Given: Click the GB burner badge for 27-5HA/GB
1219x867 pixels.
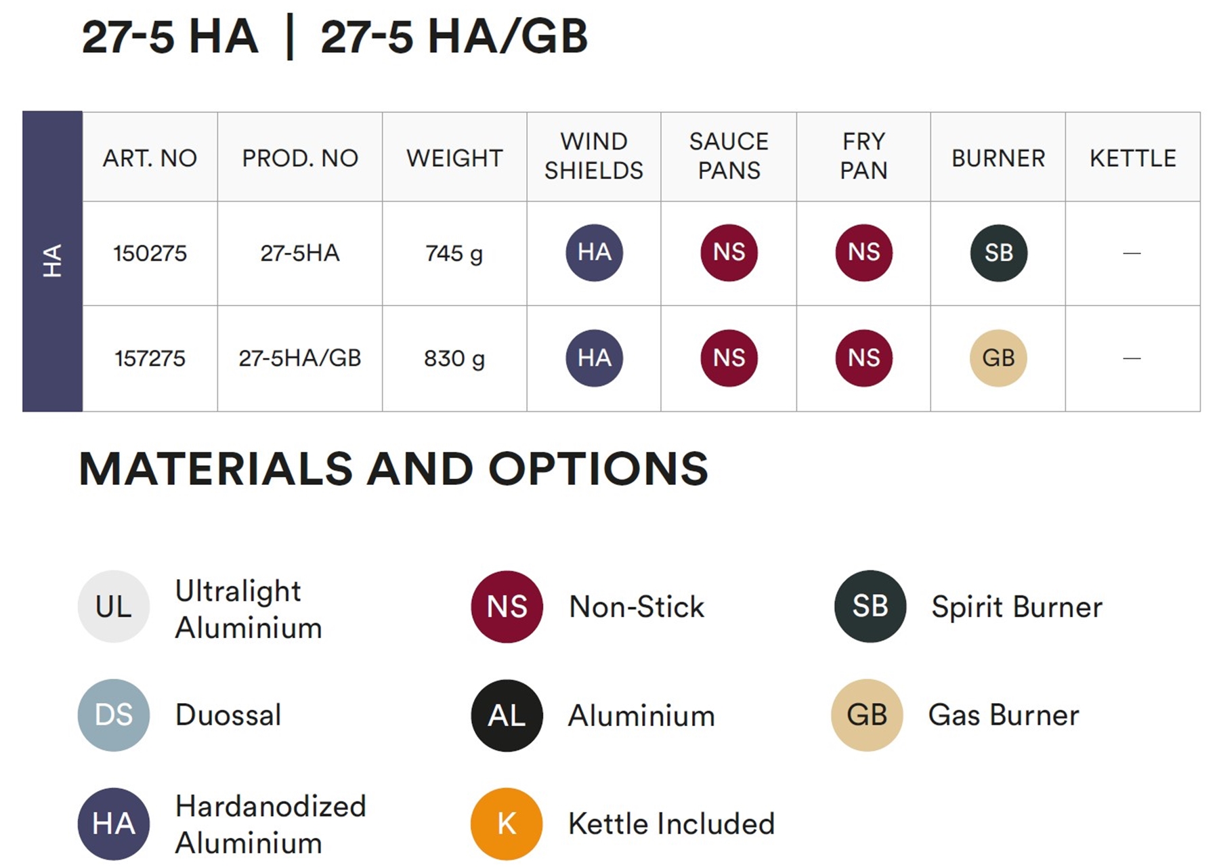Looking at the screenshot, I should (998, 358).
